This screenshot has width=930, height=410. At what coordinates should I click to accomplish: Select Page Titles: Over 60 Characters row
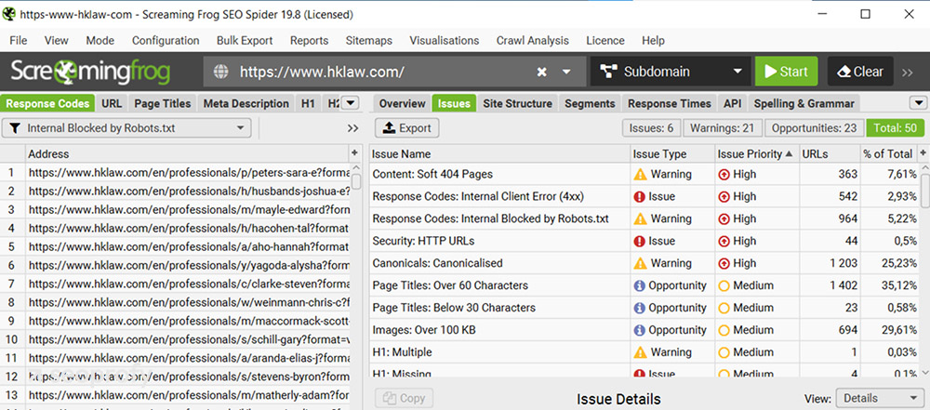click(644, 285)
